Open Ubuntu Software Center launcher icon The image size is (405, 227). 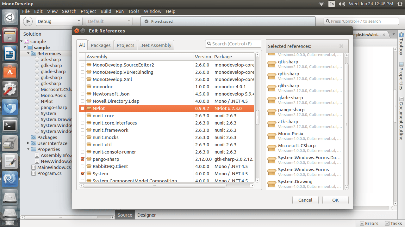(x=10, y=71)
